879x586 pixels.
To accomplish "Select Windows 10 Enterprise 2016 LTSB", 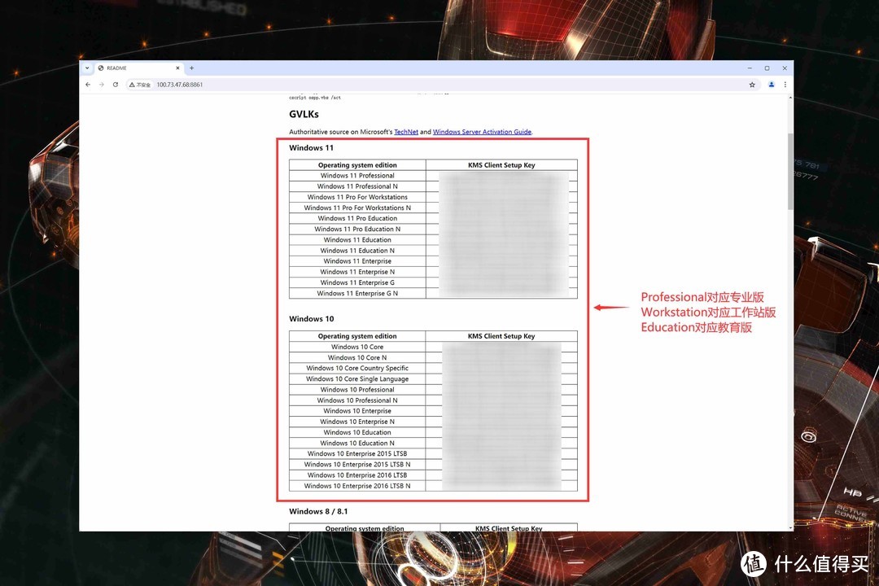I will click(x=433, y=475).
